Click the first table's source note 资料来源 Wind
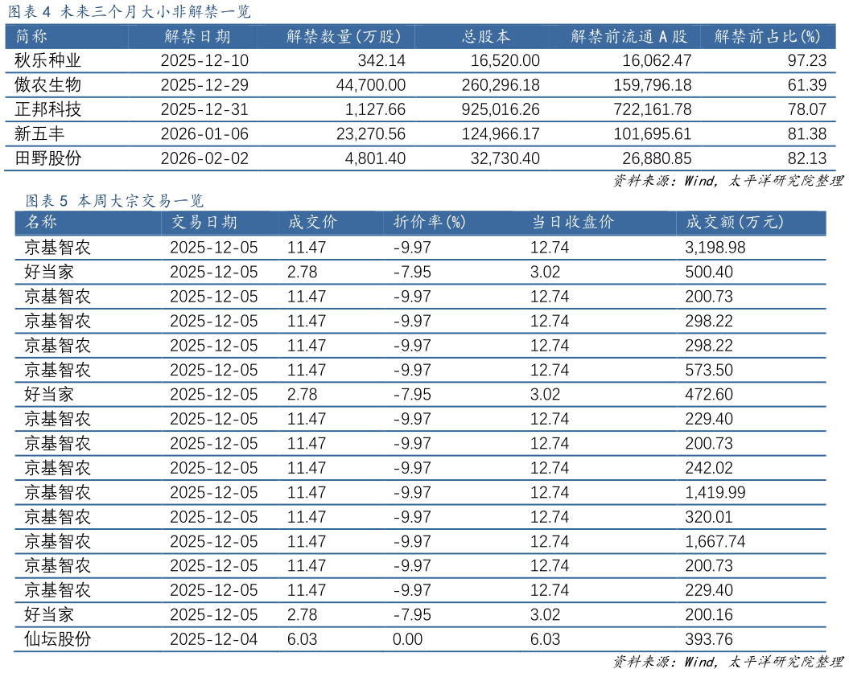The image size is (849, 673). 728,180
